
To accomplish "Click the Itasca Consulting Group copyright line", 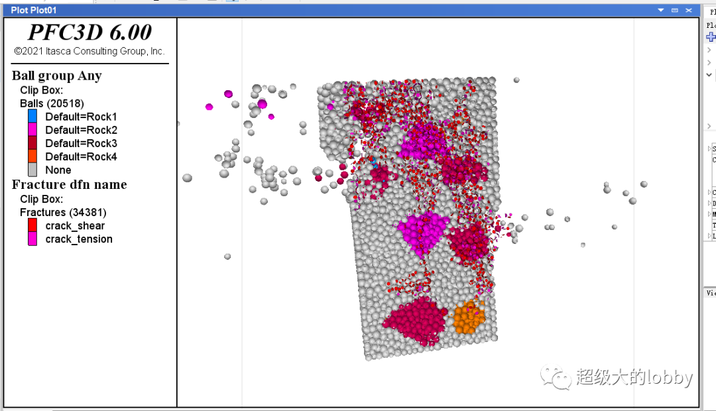I will coord(89,51).
